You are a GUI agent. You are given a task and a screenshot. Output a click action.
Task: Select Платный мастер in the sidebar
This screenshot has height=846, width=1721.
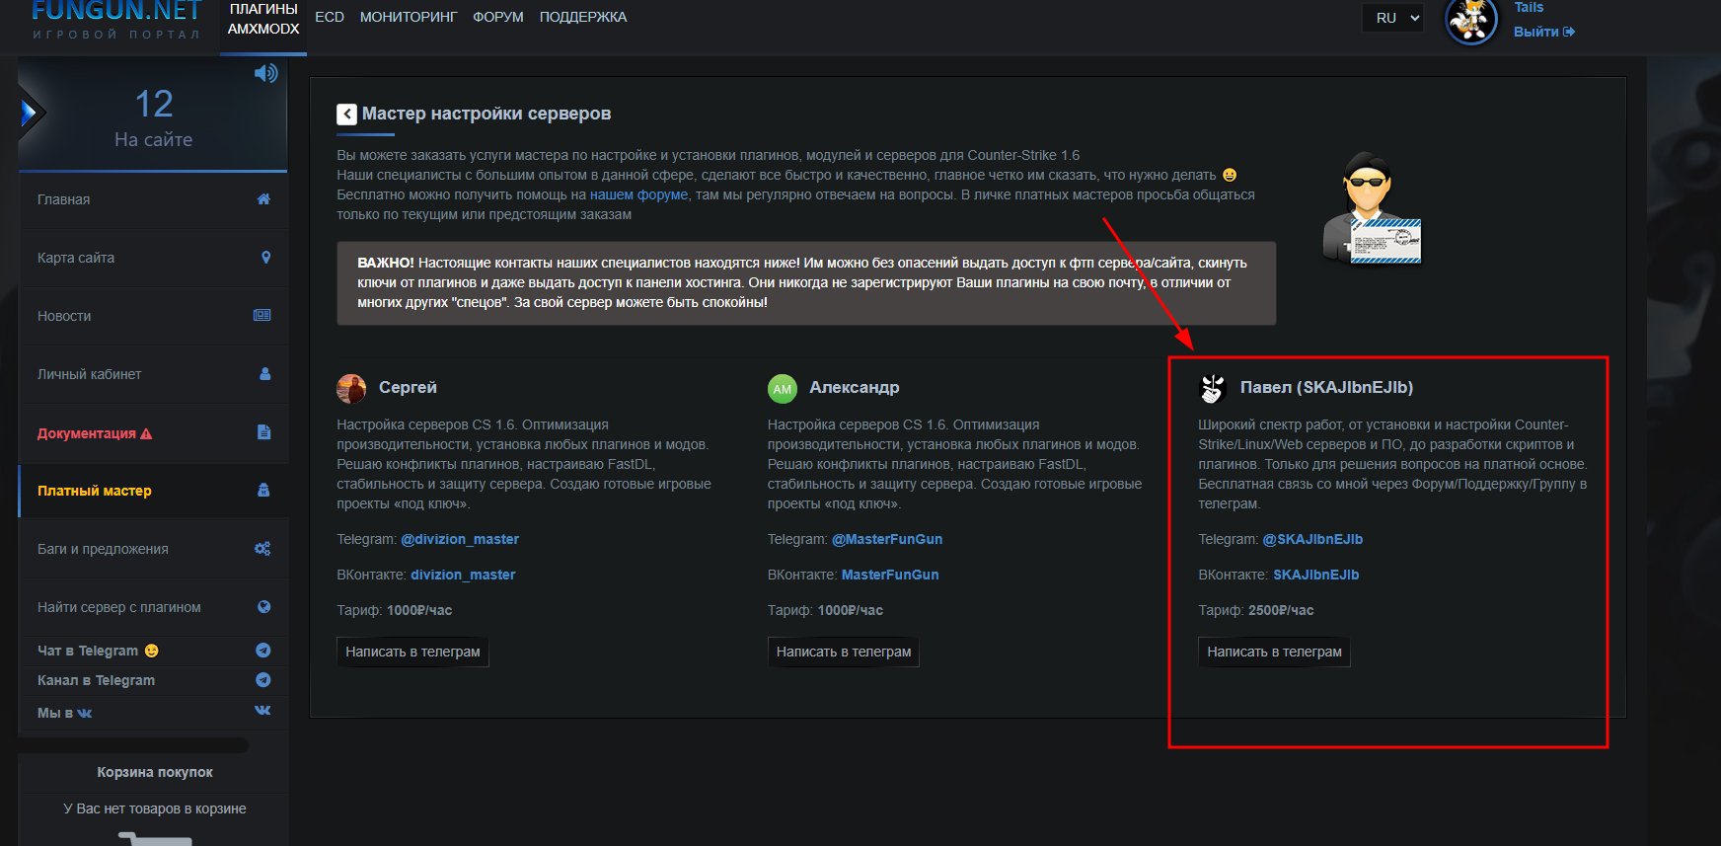[x=154, y=491]
